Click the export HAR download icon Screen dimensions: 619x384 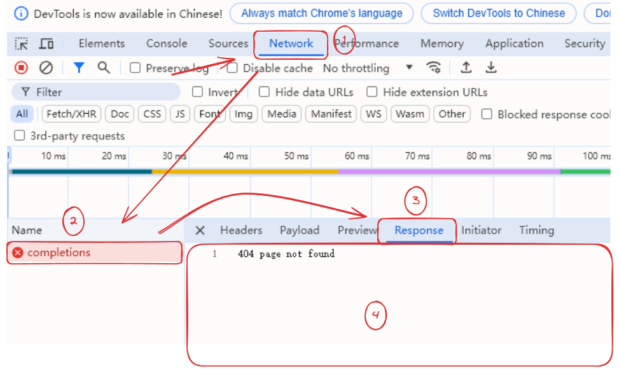[491, 68]
